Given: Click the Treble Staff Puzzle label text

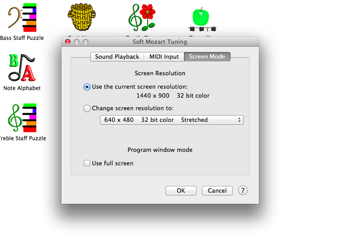Looking at the screenshot, I should 22,138.
